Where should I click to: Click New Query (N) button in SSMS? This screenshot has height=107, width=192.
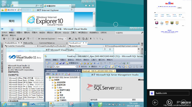[x=72, y=63]
